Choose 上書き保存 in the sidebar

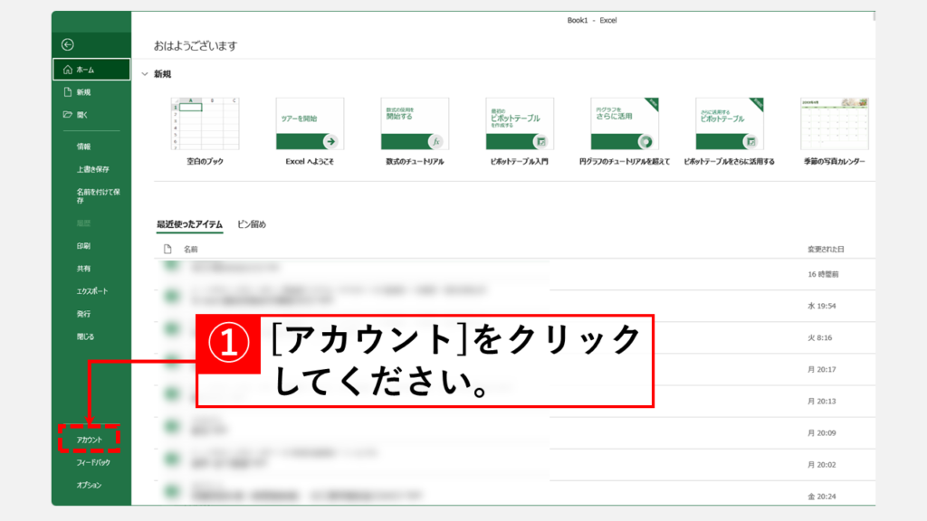tap(93, 169)
